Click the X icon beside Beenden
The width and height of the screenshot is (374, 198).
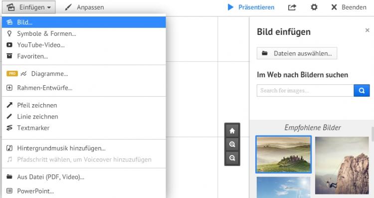pyautogui.click(x=334, y=7)
